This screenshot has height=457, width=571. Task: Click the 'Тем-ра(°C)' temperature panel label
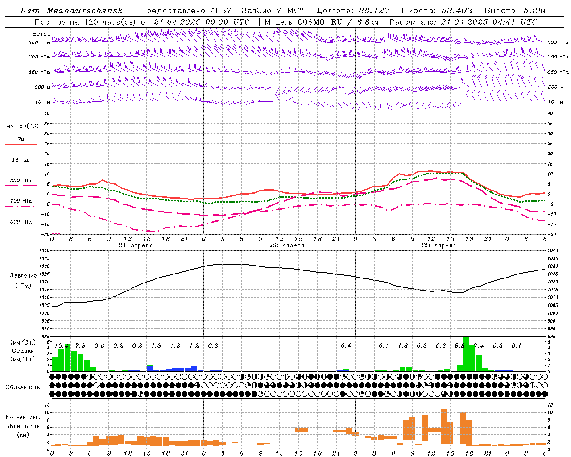pos(21,126)
